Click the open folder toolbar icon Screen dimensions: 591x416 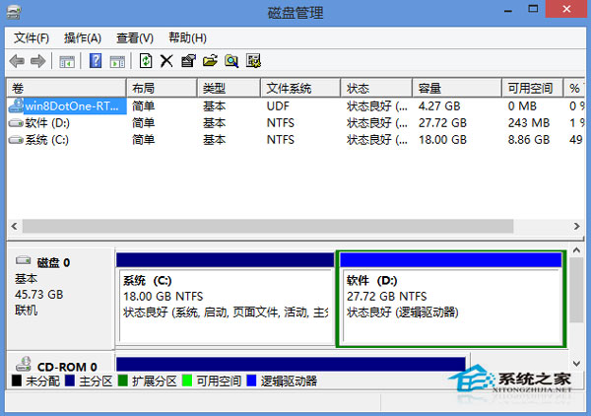pyautogui.click(x=210, y=61)
